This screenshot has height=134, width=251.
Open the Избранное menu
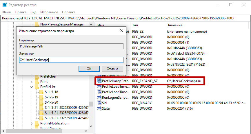pyautogui.click(x=50, y=12)
